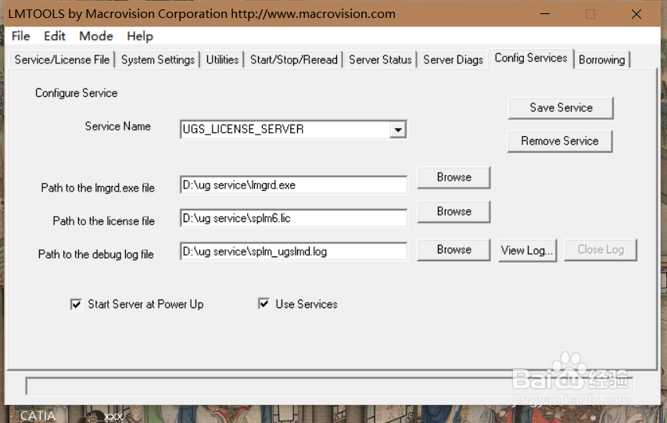Switch to the Server Diags tab
Viewport: 667px width, 423px height.
[453, 59]
